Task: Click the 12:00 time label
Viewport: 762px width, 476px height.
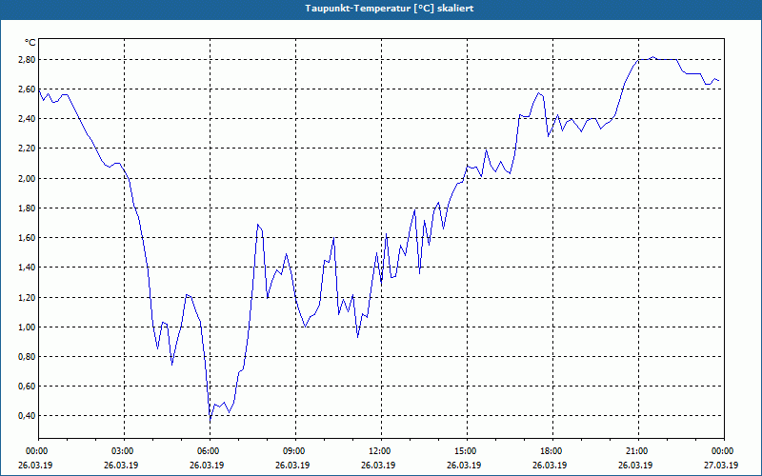Action: point(379,451)
